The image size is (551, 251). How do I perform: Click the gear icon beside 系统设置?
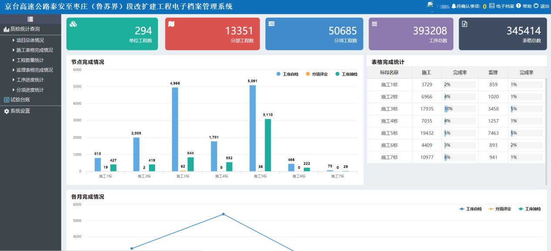point(7,111)
